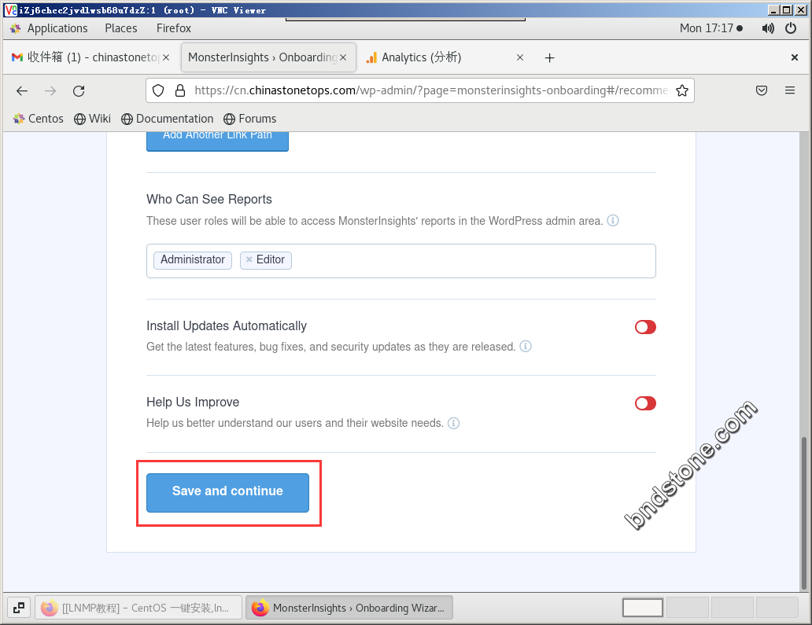Click the info icon beside Install Updates description
Viewport: 812px width, 625px height.
click(x=525, y=346)
